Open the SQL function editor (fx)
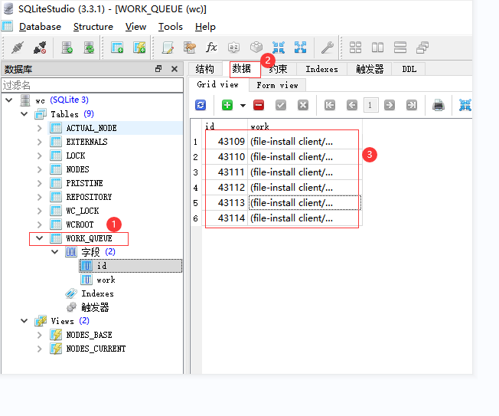This screenshot has width=499, height=416. pos(212,47)
